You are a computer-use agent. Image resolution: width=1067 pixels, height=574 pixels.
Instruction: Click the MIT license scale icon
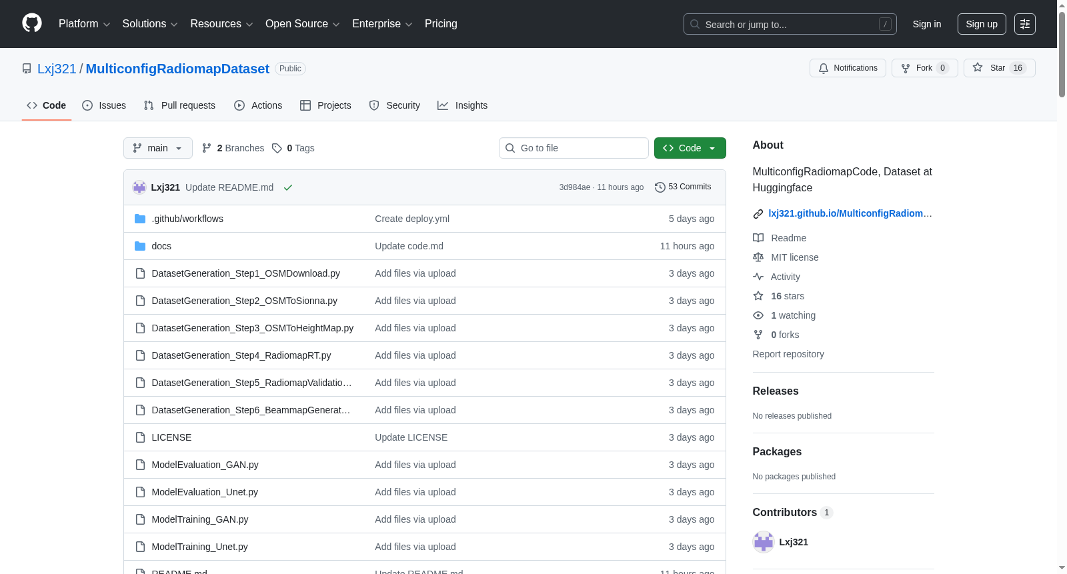pos(758,257)
